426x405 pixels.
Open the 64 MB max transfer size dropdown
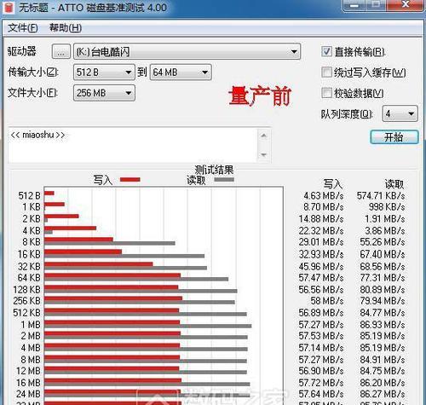click(x=181, y=72)
